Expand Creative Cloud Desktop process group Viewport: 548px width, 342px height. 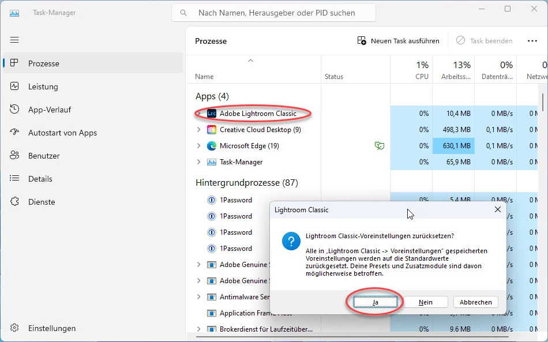pos(198,130)
